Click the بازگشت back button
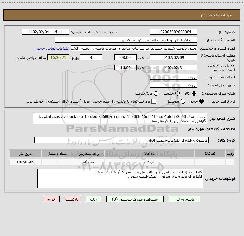This screenshot has width=244, height=236. click(73, 199)
